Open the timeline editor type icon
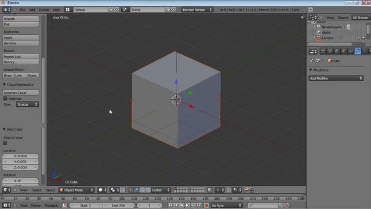371x209 pixels. click(x=6, y=206)
